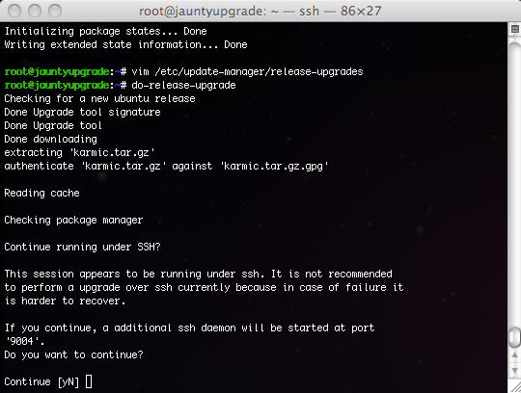Click the "Reading cache" output line
Screen dimensions: 521x393
tap(41, 193)
